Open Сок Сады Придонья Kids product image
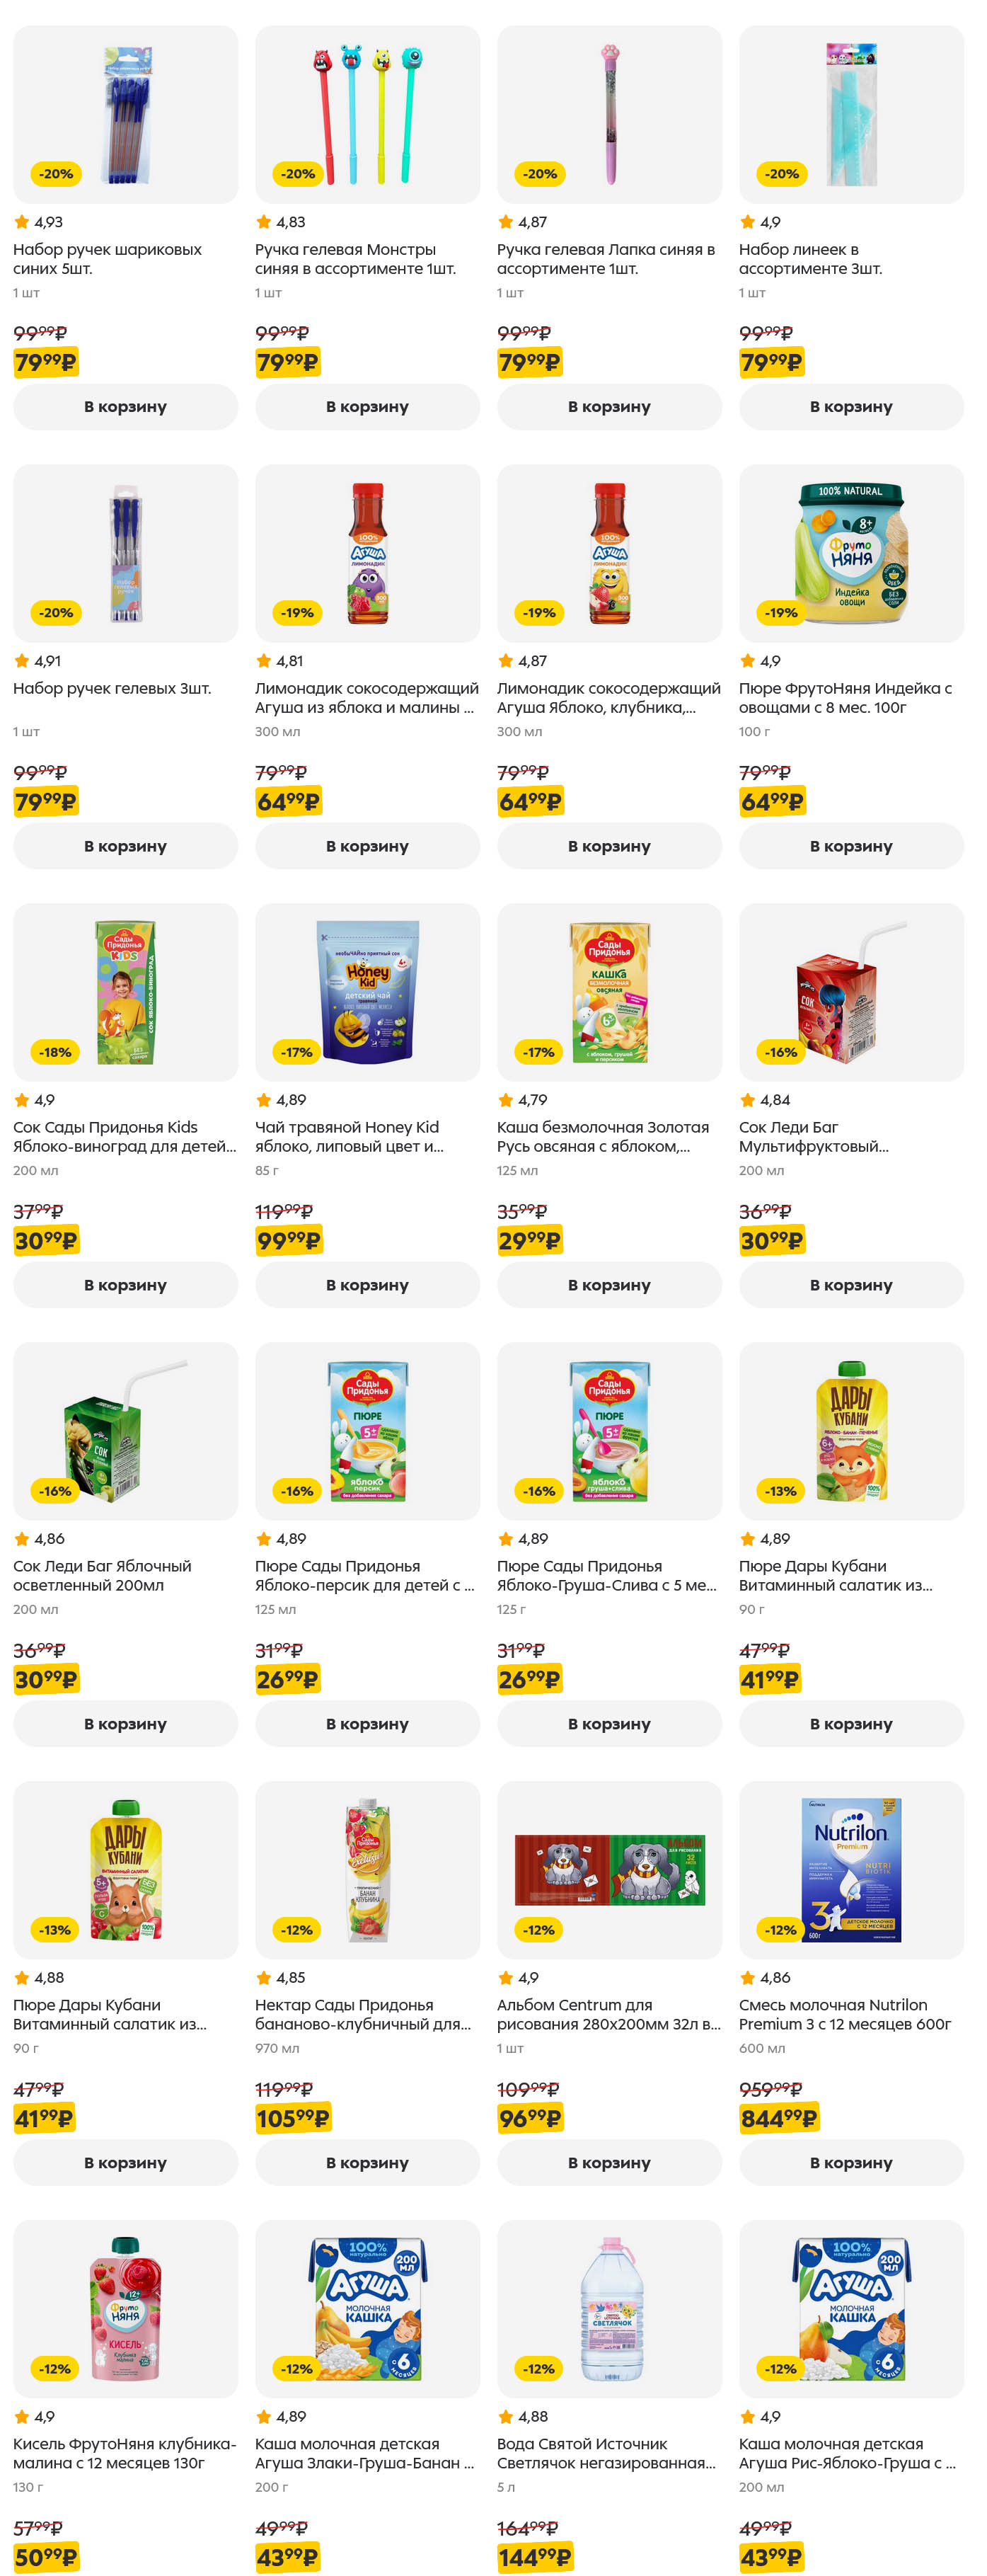The width and height of the screenshot is (987, 2576). tap(125, 992)
